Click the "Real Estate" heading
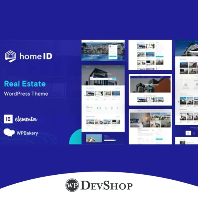This screenshot has width=198, height=198. coord(25,84)
